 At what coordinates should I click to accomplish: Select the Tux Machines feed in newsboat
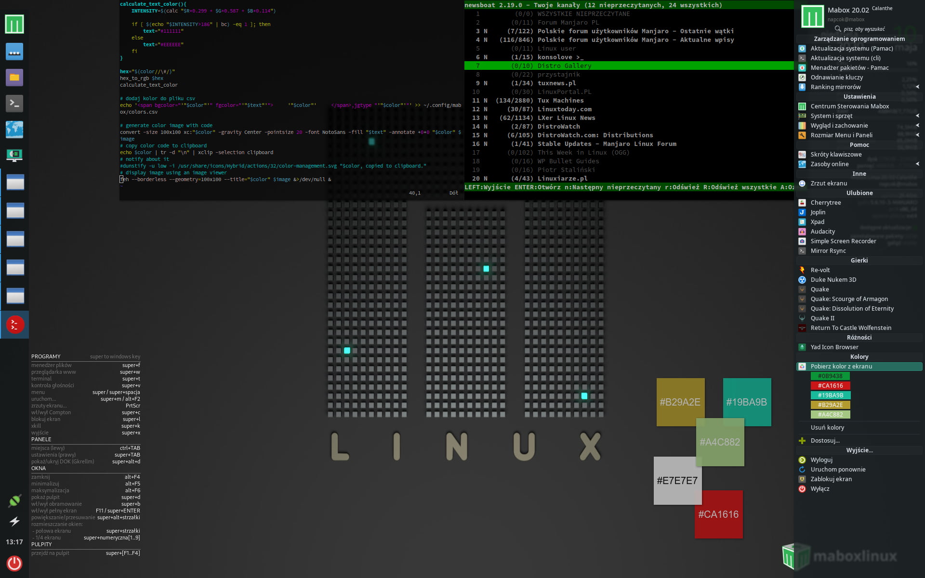pyautogui.click(x=560, y=101)
